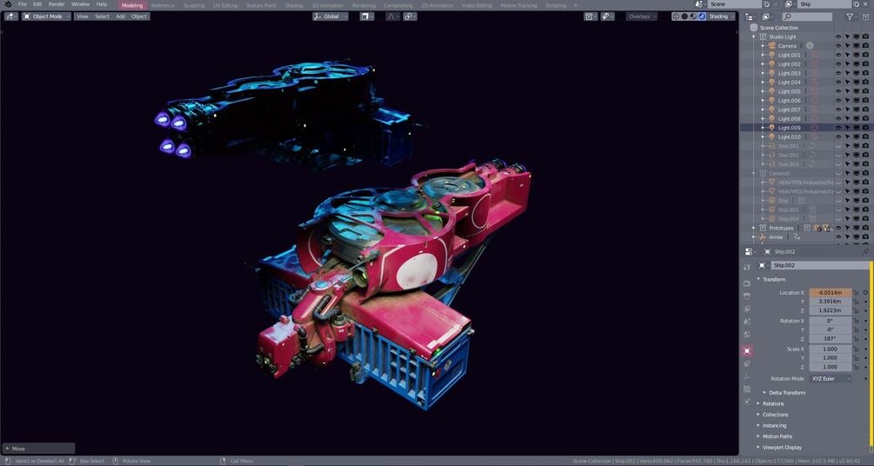Open Render properties tab icon
This screenshot has width=874, height=466.
[x=747, y=283]
